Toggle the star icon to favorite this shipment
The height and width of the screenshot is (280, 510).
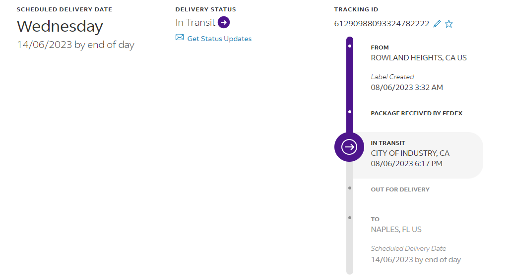click(x=449, y=24)
